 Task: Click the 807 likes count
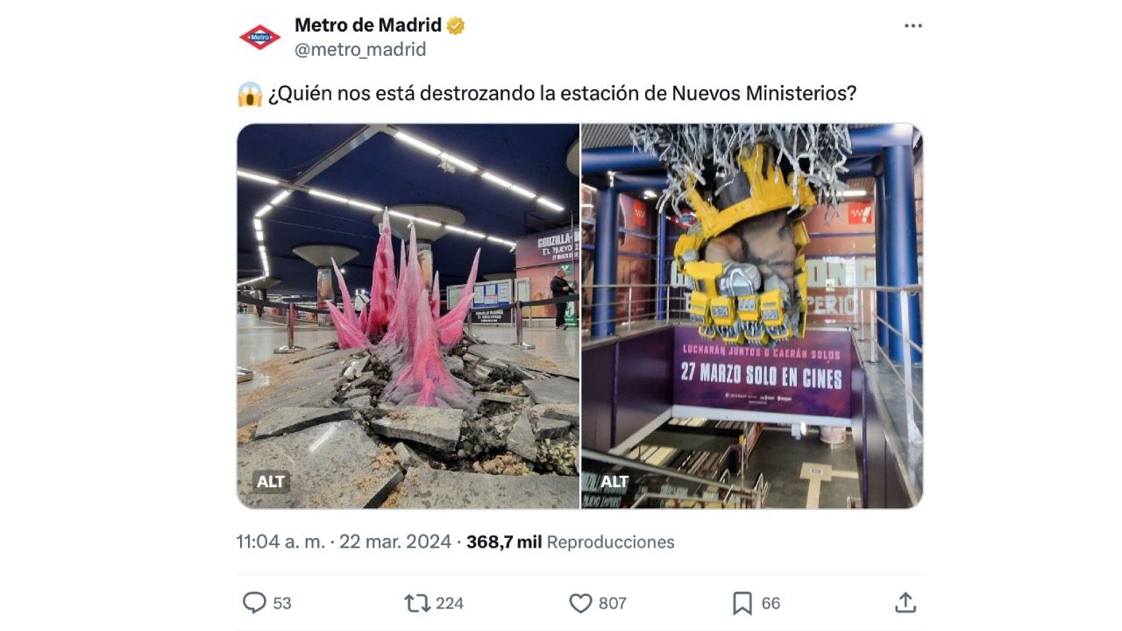point(613,603)
